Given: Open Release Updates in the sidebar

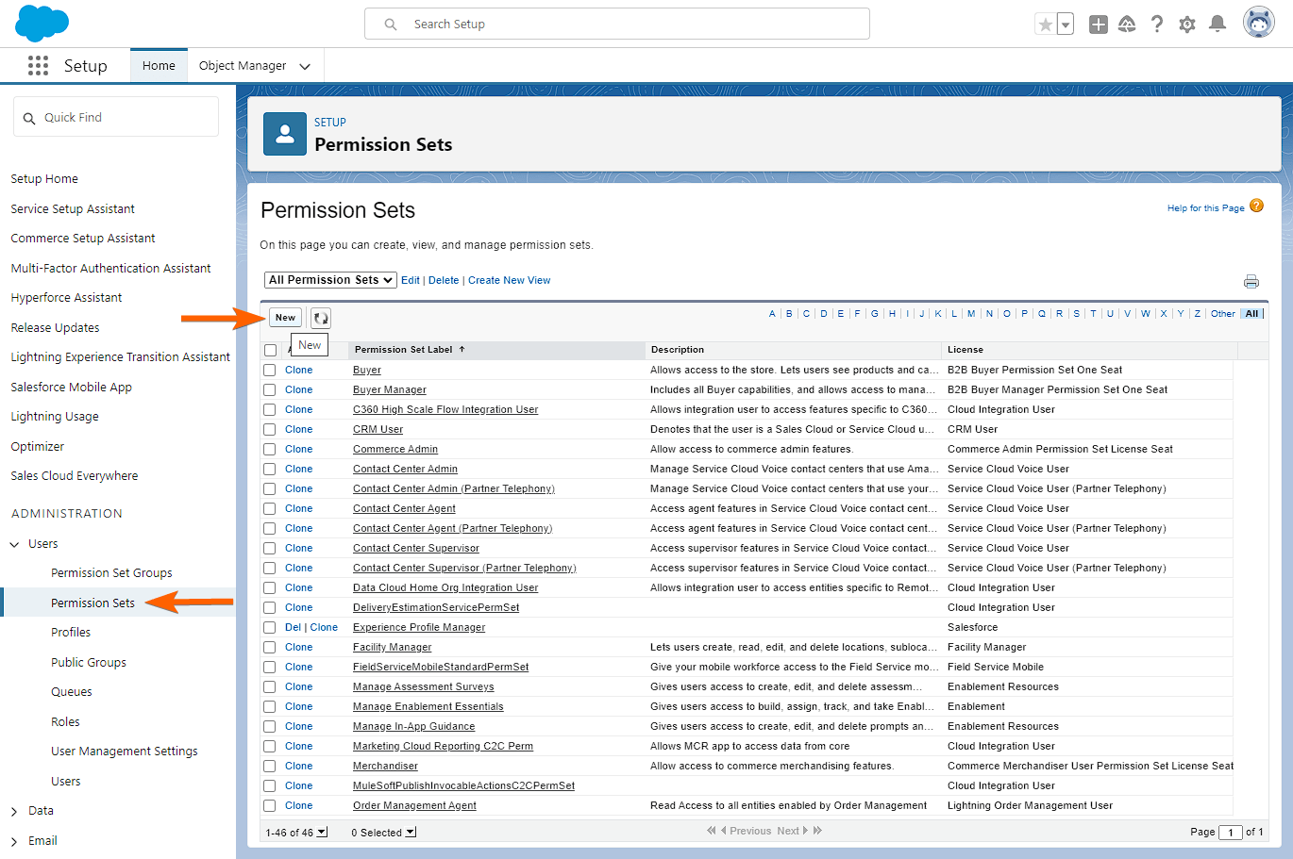Looking at the screenshot, I should [x=55, y=328].
